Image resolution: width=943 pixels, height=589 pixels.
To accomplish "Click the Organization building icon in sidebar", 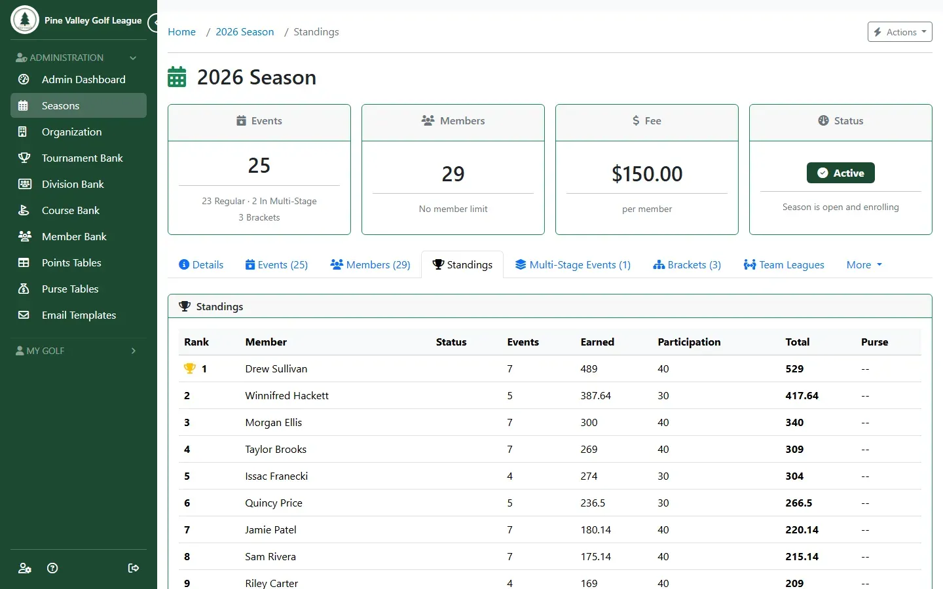I will coord(23,132).
